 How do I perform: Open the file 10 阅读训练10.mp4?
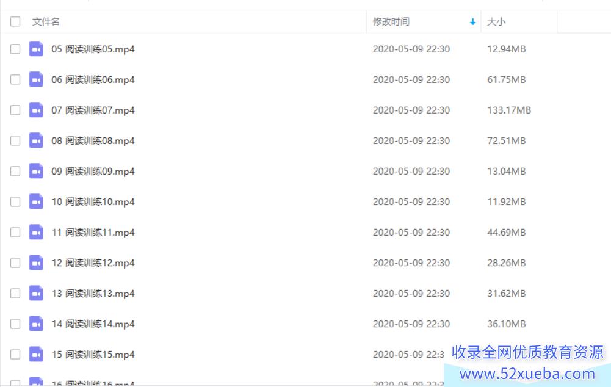pos(93,202)
